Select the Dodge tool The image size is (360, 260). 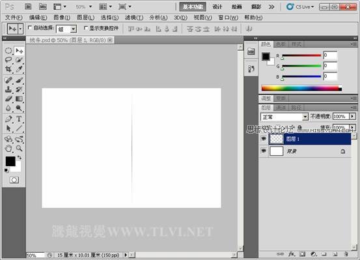tap(19, 108)
